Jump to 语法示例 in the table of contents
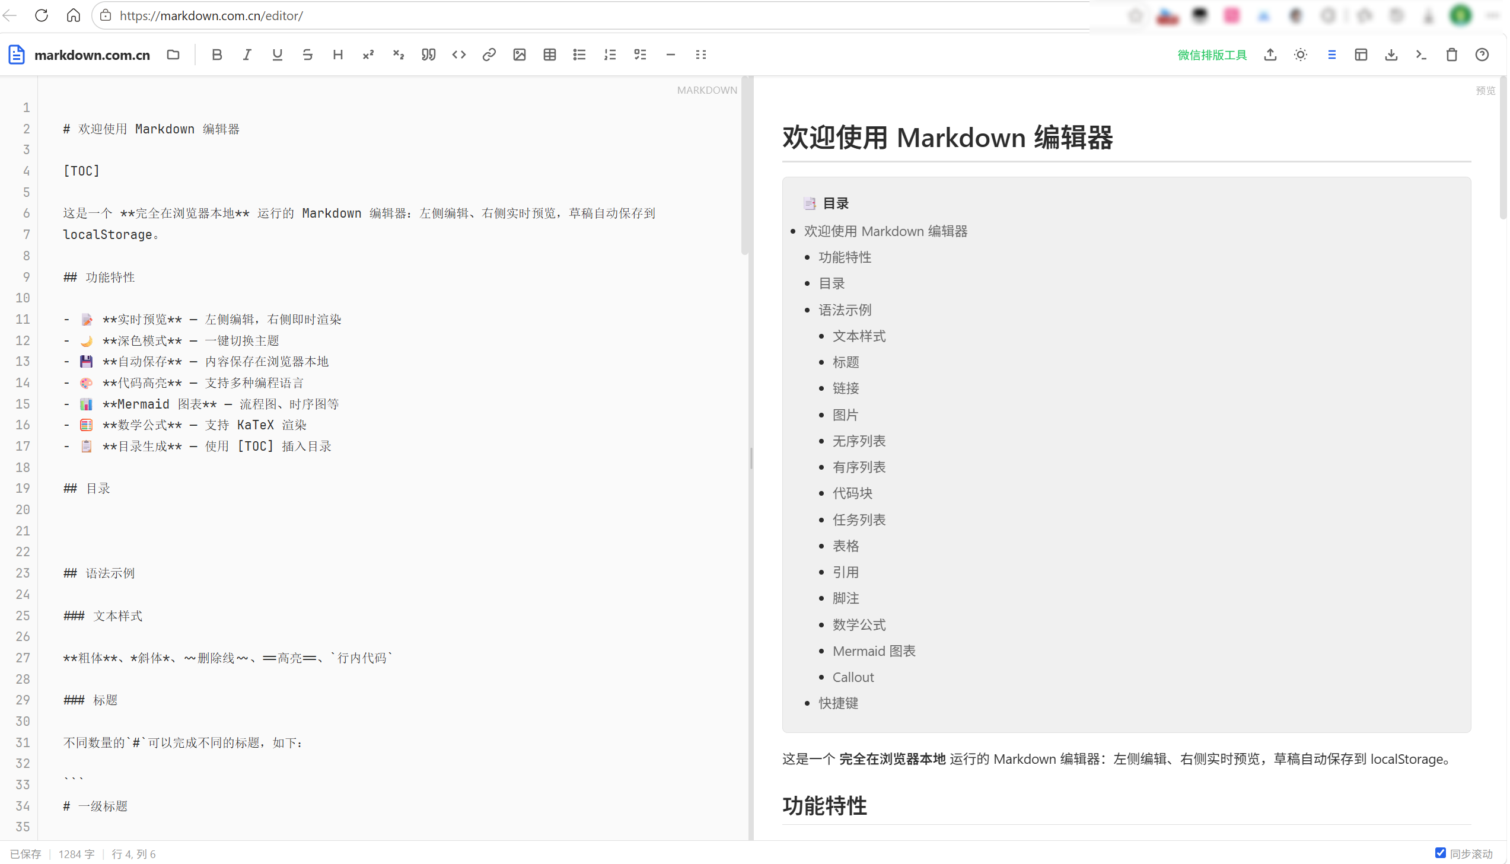Image resolution: width=1510 pixels, height=864 pixels. [846, 310]
